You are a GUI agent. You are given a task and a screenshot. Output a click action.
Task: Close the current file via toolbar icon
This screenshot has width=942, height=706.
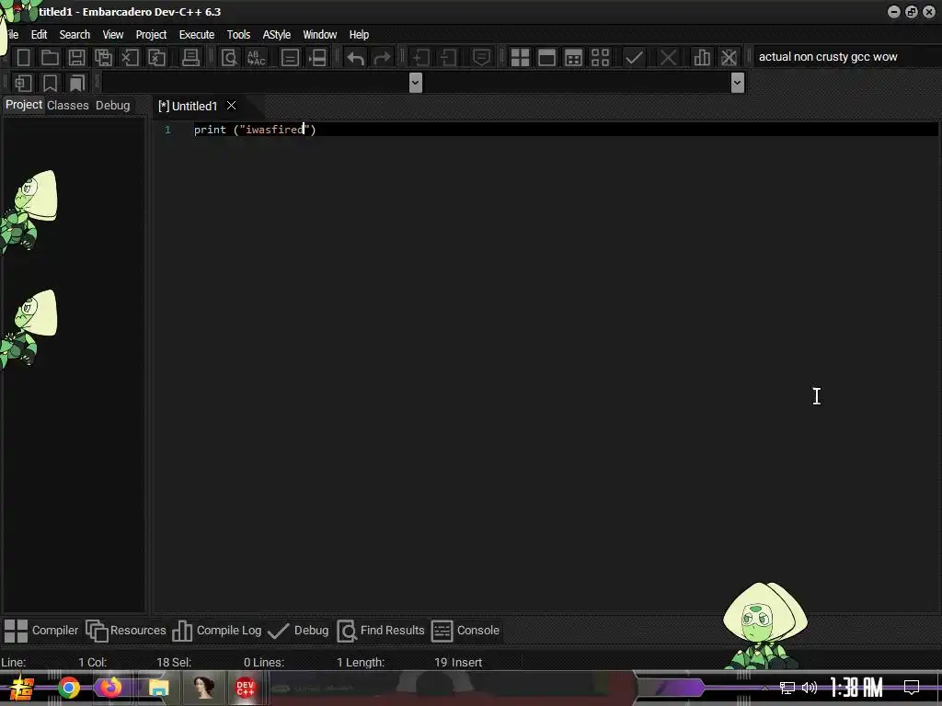pos(130,58)
